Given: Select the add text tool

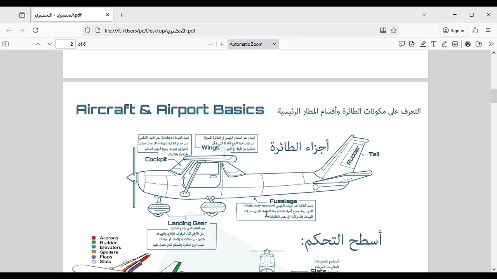Looking at the screenshot, I should 434,44.
